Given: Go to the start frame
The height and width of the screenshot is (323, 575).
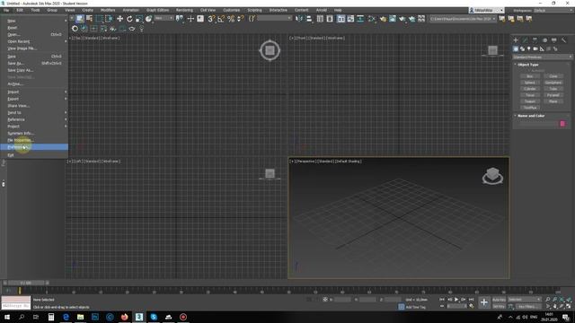Looking at the screenshot, I should coord(442,300).
